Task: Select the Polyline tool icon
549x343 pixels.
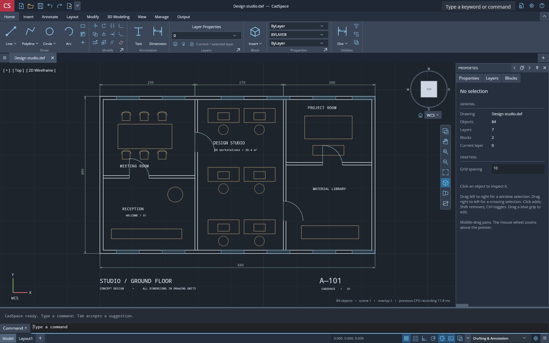Action: pyautogui.click(x=30, y=32)
